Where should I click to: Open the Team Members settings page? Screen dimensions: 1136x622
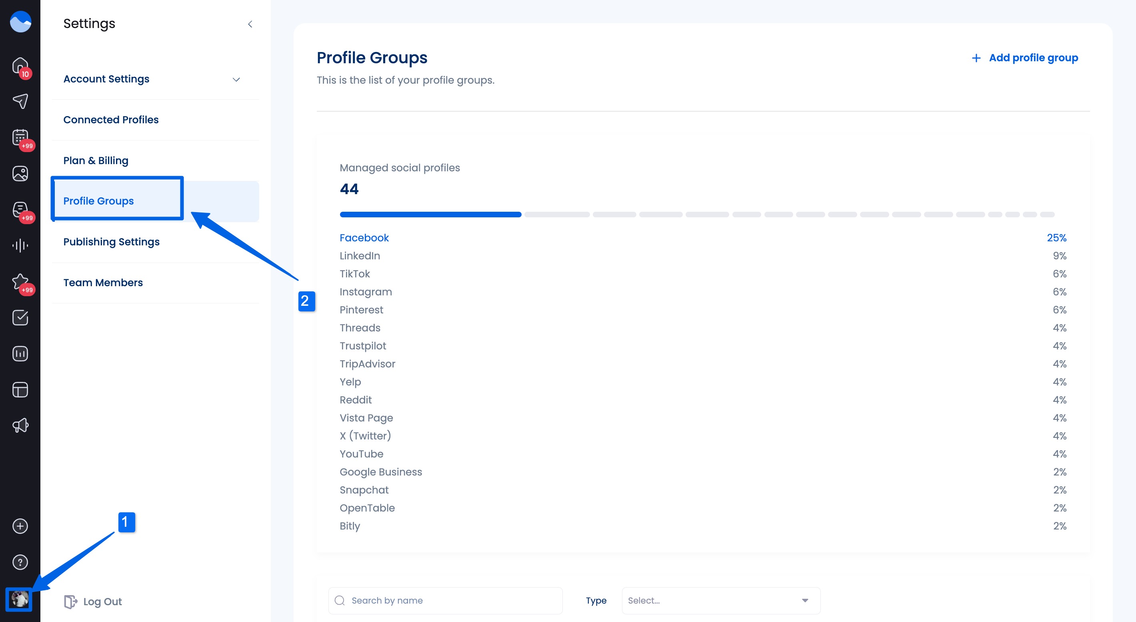[x=103, y=282]
